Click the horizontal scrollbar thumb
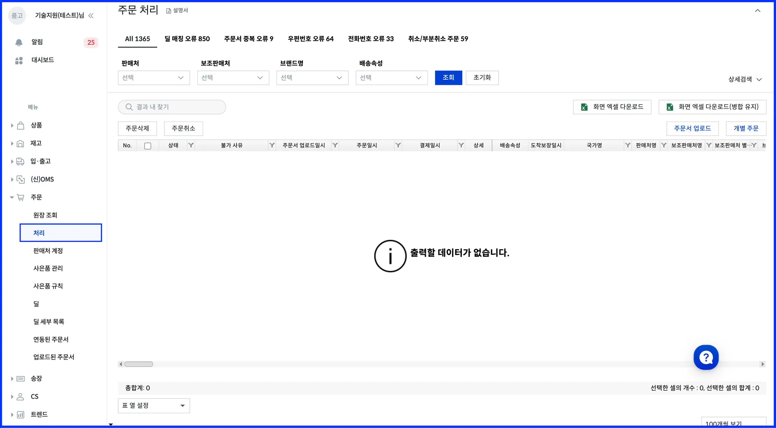Screen dimensions: 776x428 (139, 364)
